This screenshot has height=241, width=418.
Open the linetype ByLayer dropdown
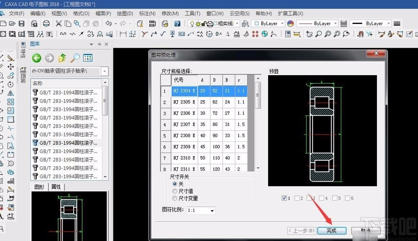tap(336, 24)
